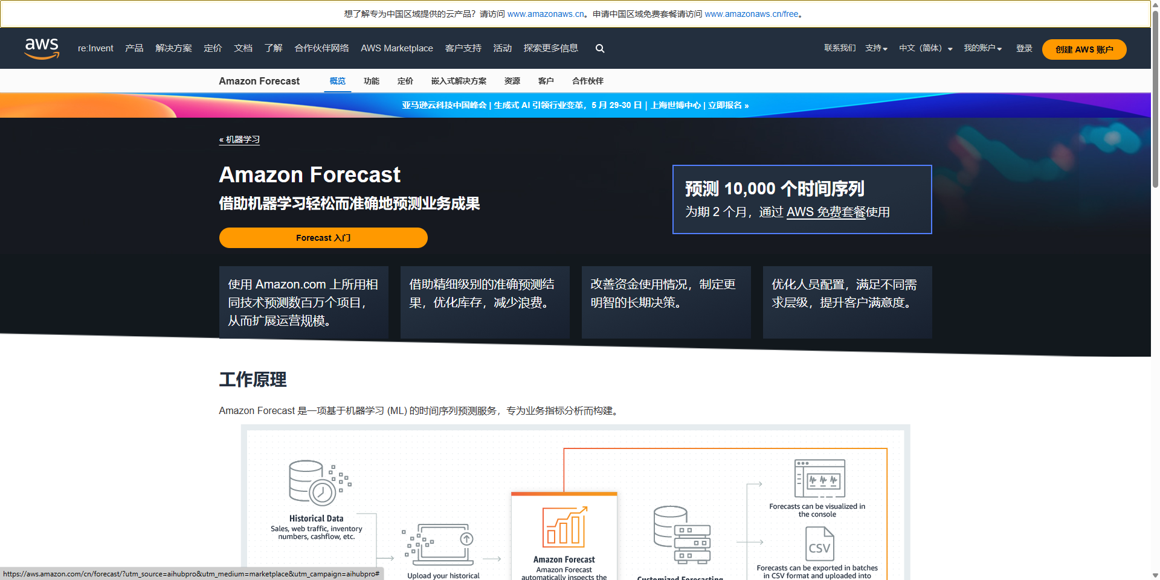
Task: Open the re:Invent menu item
Action: click(95, 48)
